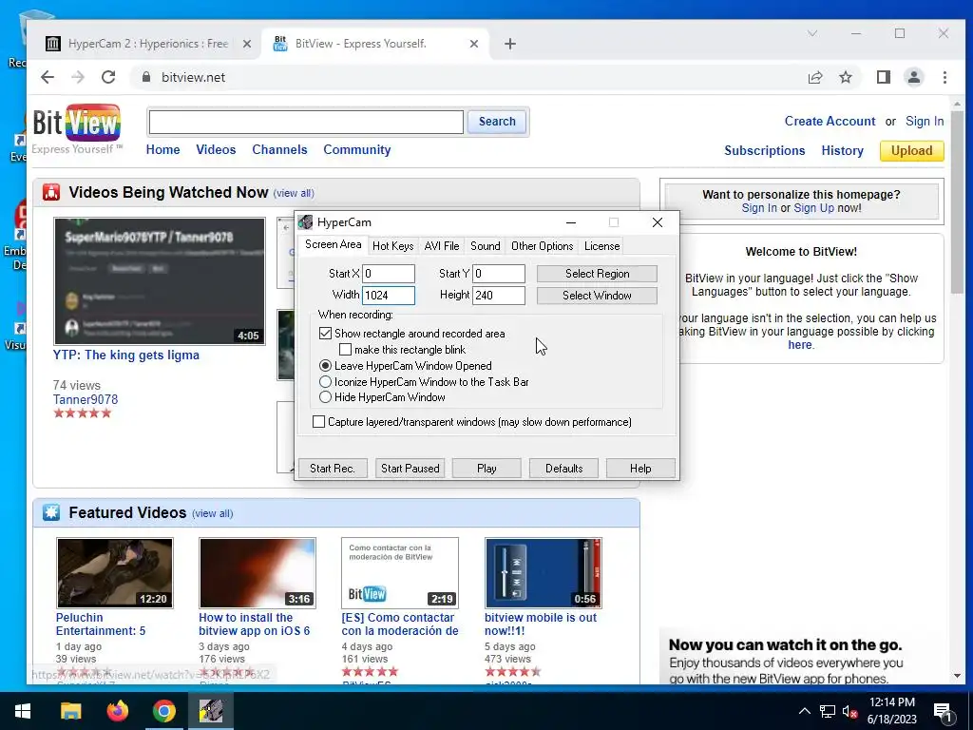Image resolution: width=973 pixels, height=730 pixels.
Task: Click the Width field showing 1024
Action: click(x=389, y=296)
